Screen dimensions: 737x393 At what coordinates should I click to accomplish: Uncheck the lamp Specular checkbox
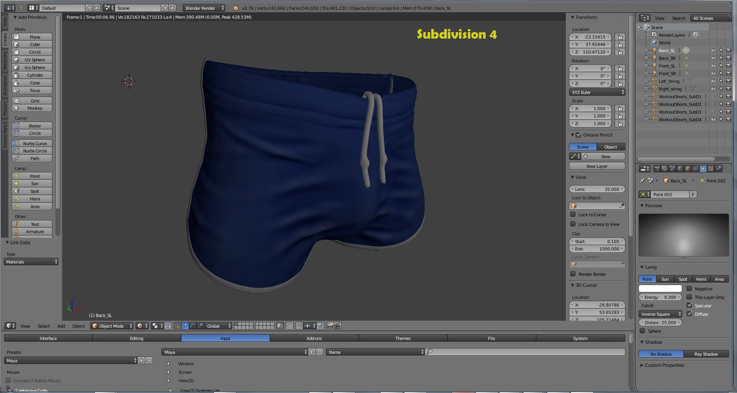pyautogui.click(x=689, y=305)
